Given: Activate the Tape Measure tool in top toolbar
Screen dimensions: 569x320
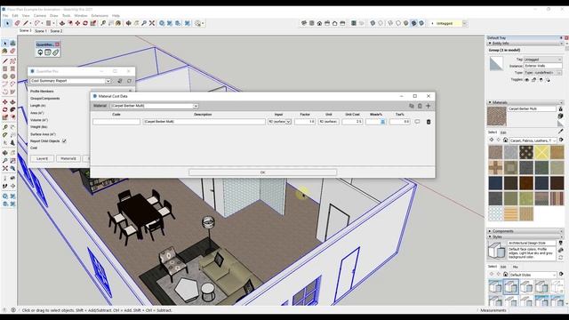Looking at the screenshot, I should [103, 23].
